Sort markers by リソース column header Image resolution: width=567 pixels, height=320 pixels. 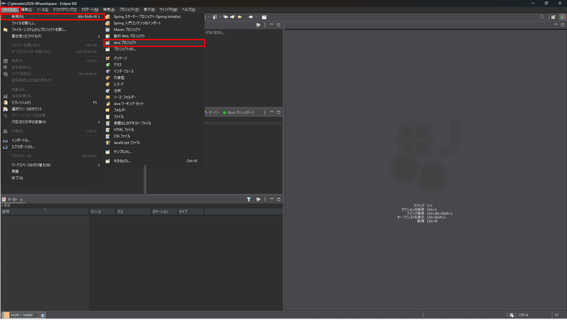tap(102, 211)
